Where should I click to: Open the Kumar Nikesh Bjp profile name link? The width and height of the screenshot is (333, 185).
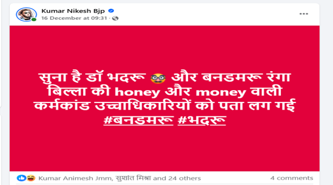tap(73, 11)
